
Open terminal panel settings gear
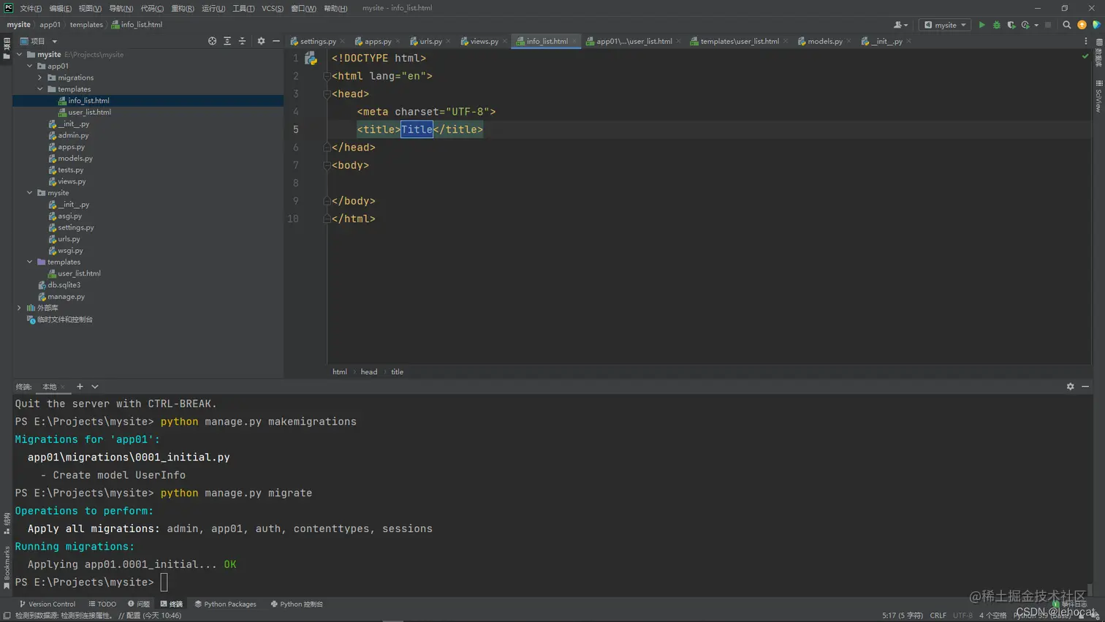[1070, 387]
